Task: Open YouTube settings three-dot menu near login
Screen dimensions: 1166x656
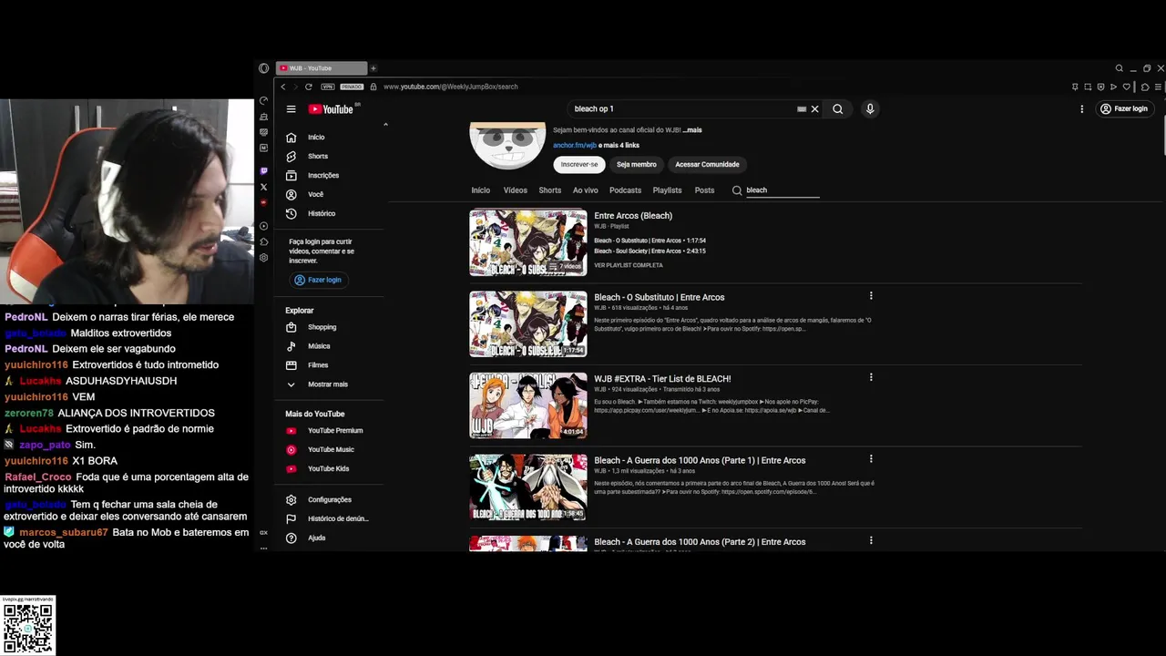Action: [x=1082, y=109]
